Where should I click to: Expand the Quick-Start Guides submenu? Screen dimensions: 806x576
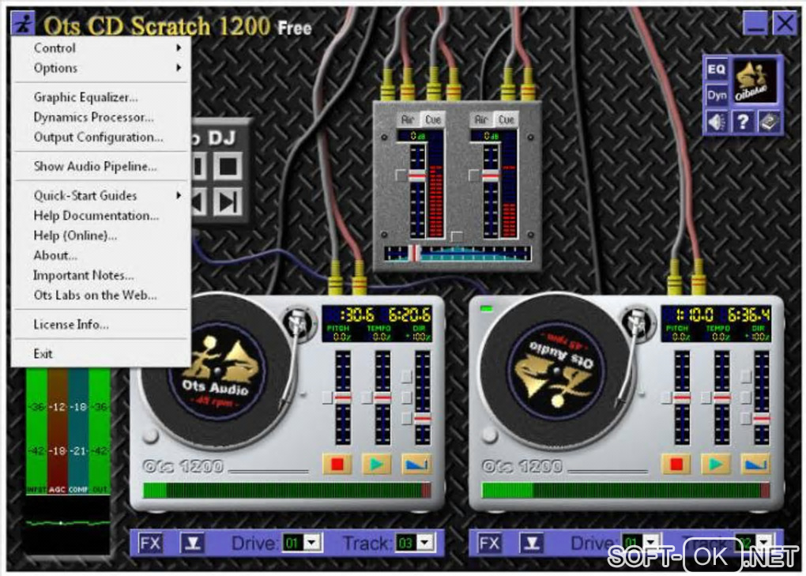101,195
